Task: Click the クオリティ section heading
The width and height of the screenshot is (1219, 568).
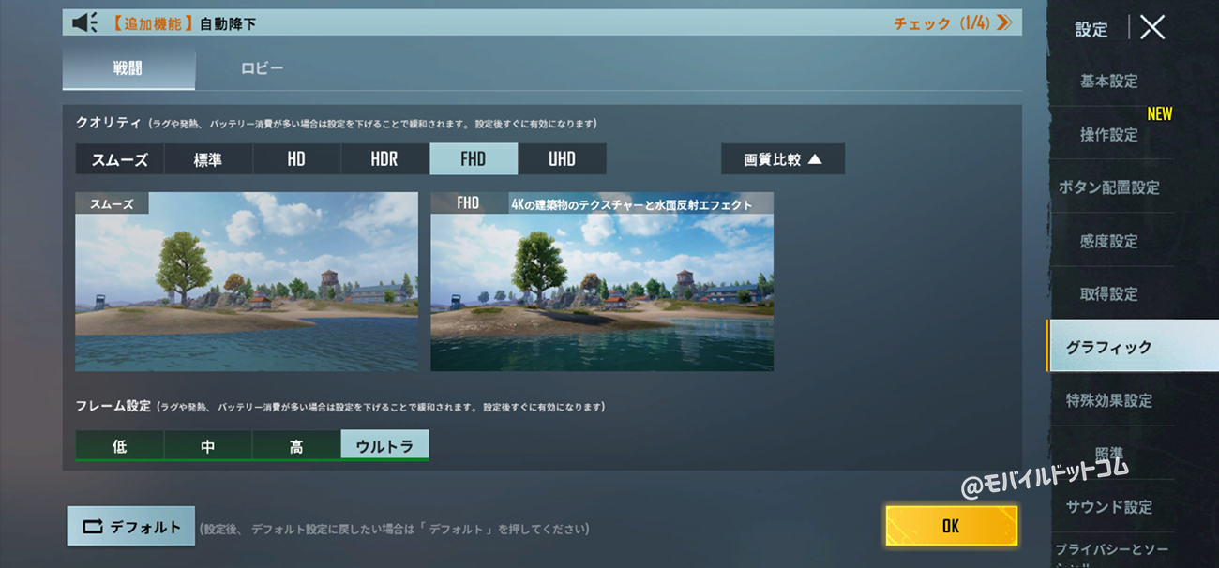Action: point(107,123)
